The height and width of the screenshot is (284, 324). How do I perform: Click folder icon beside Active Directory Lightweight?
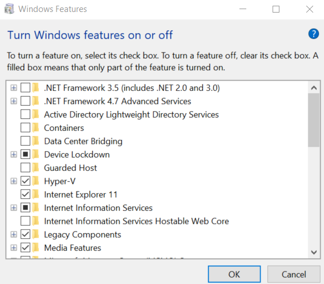click(36, 114)
